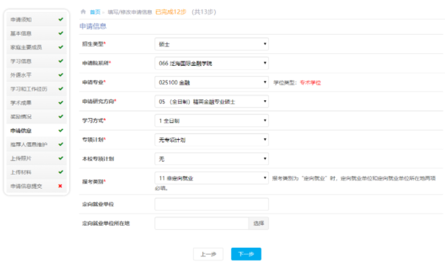Click the green checkmark beside 基本信息
The height and width of the screenshot is (272, 445).
pyautogui.click(x=60, y=33)
